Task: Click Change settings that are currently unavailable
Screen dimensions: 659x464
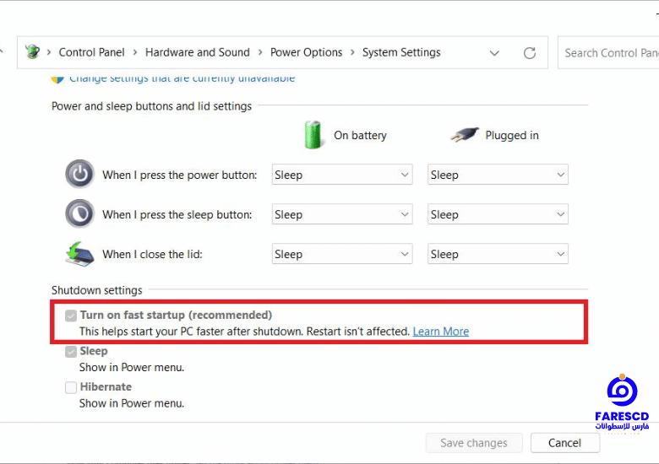Action: [182, 78]
